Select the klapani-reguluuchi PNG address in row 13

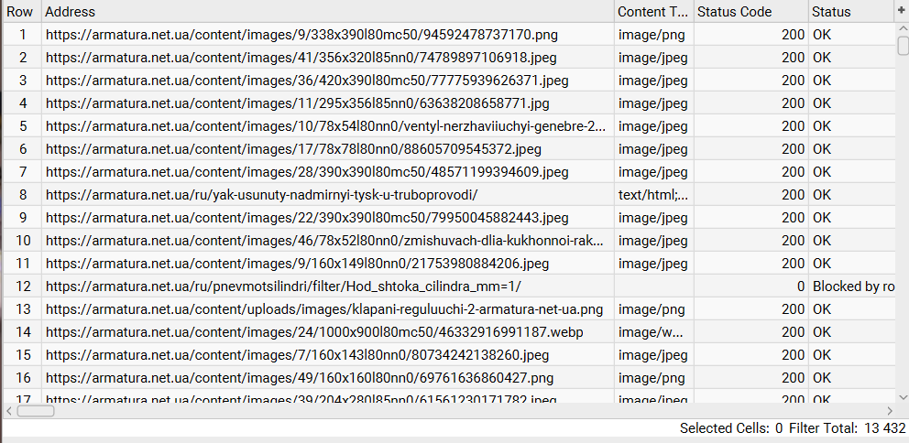tap(324, 309)
